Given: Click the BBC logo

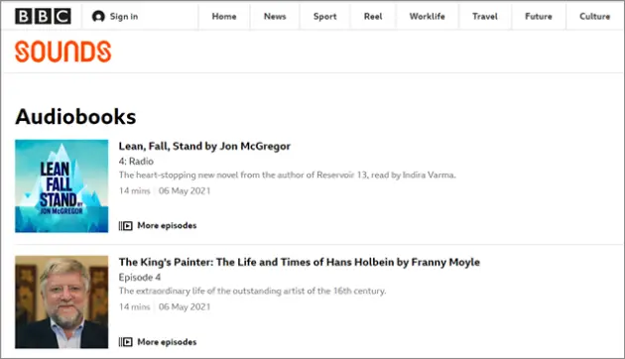Looking at the screenshot, I should click(43, 16).
